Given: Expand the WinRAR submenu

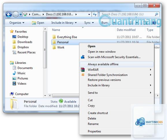Looking at the screenshot, I should click(117, 70).
